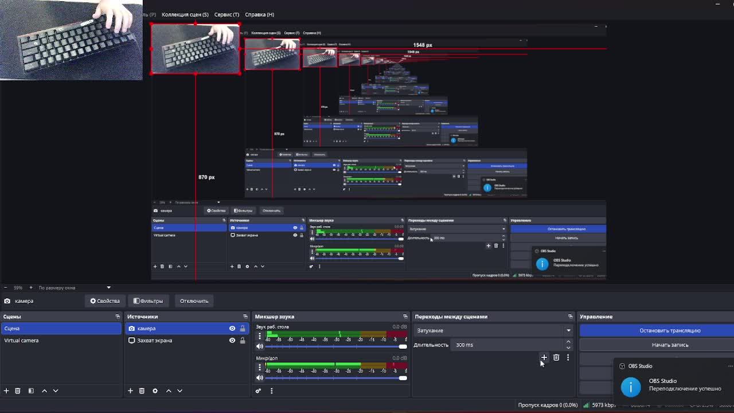Toggle visibility of камера source
734x413 pixels.
232,329
